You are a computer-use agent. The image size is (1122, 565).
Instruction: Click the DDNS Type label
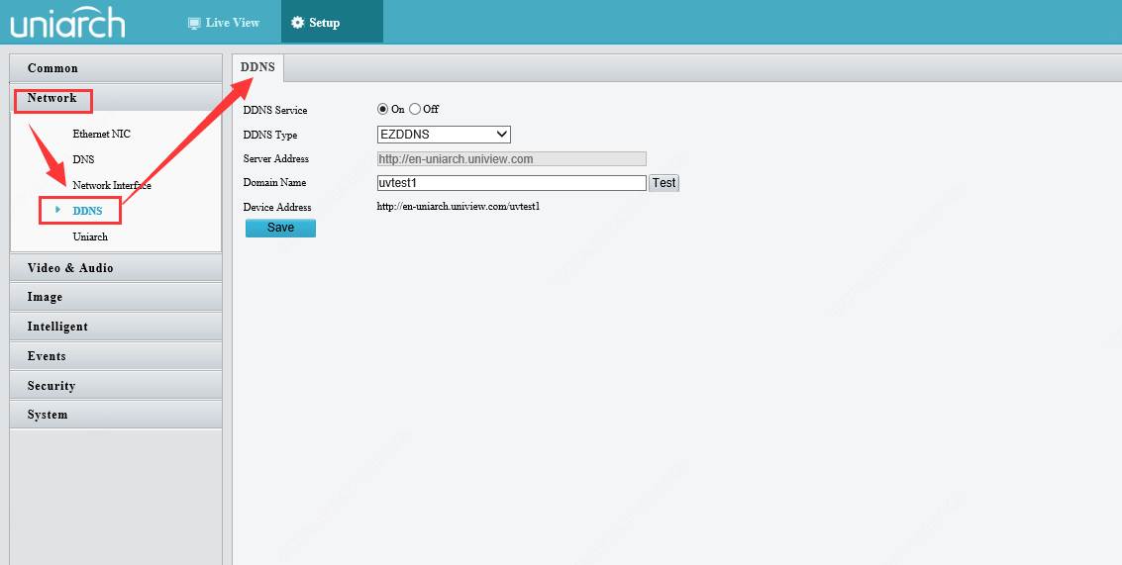[270, 135]
